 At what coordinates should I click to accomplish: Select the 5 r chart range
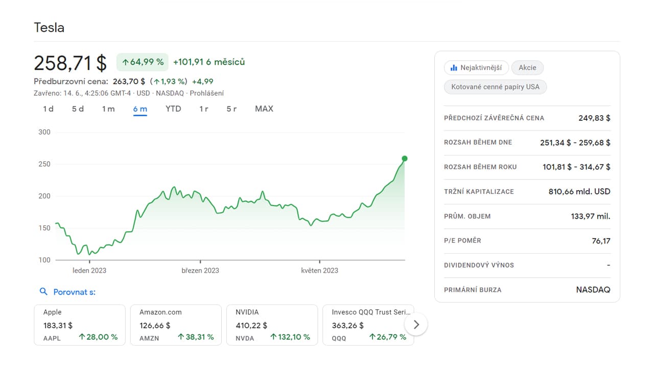[x=231, y=109]
